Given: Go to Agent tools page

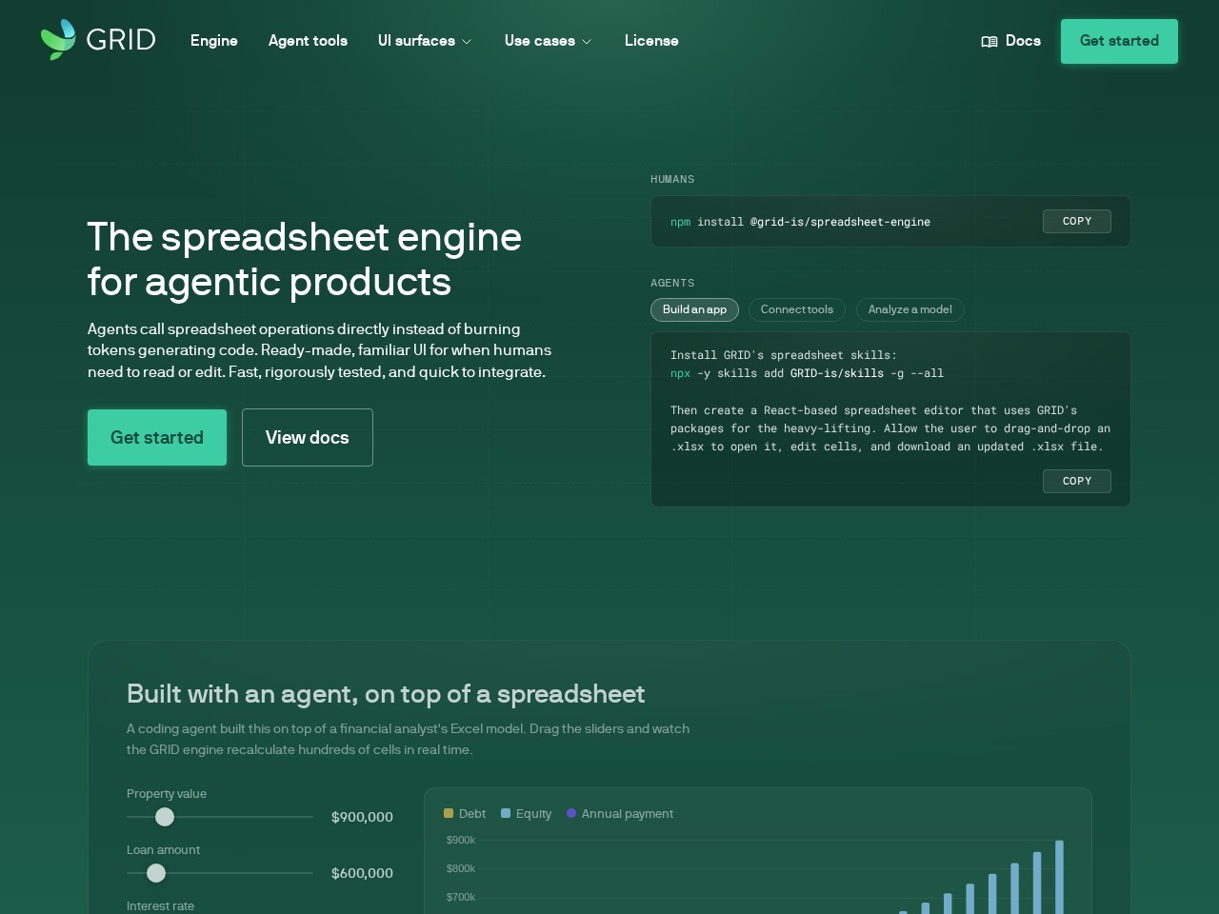Looking at the screenshot, I should [308, 41].
